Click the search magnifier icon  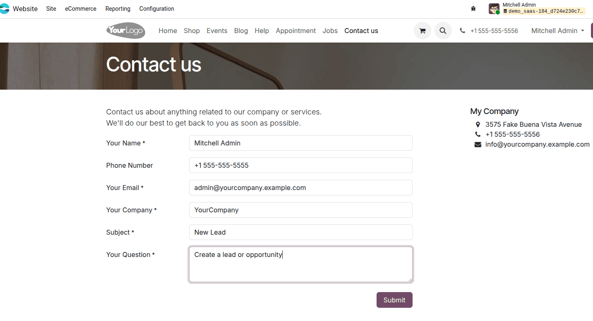[443, 31]
